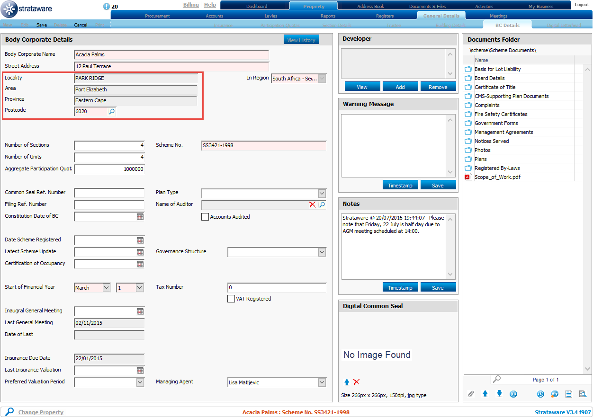The image size is (593, 417).
Task: Expand the Managing Agent dropdown
Action: [x=322, y=382]
